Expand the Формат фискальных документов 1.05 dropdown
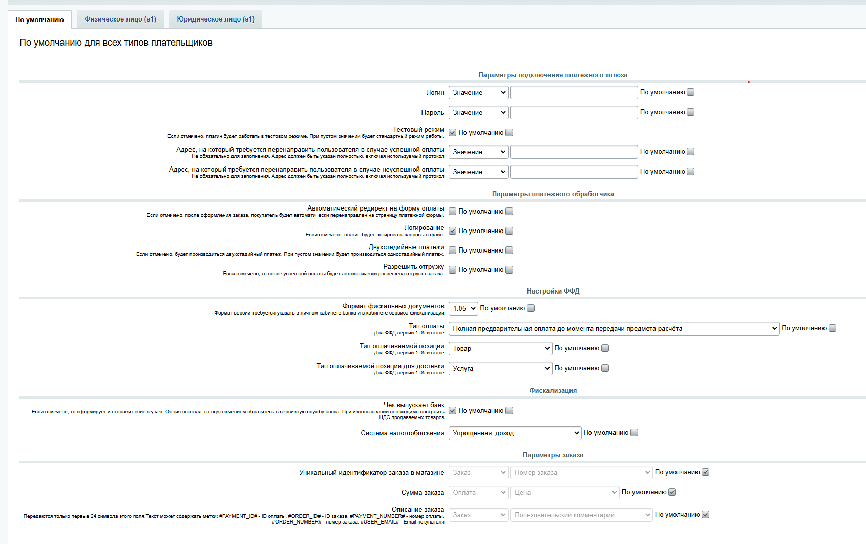 463,308
